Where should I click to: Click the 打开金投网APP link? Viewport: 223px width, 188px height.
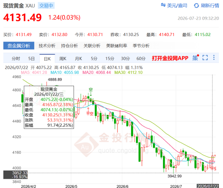click(170, 58)
